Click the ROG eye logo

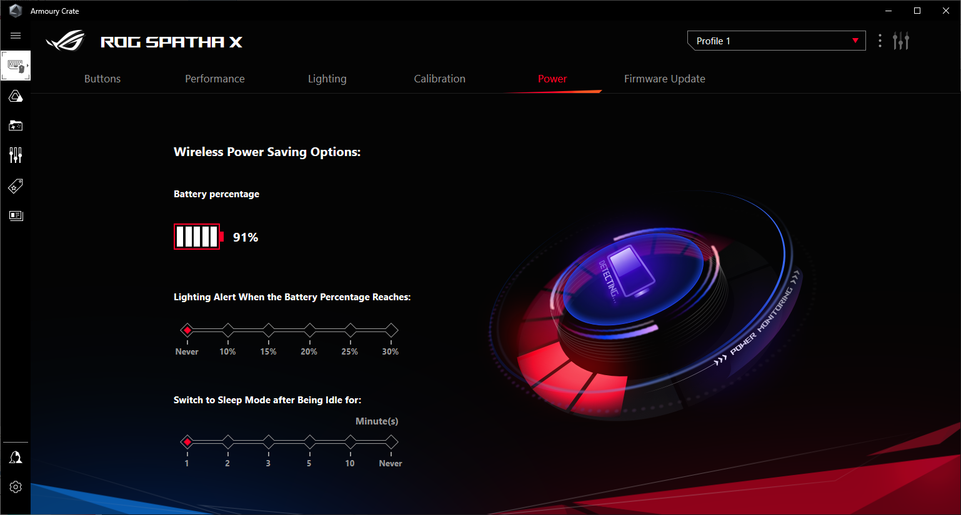click(x=66, y=41)
